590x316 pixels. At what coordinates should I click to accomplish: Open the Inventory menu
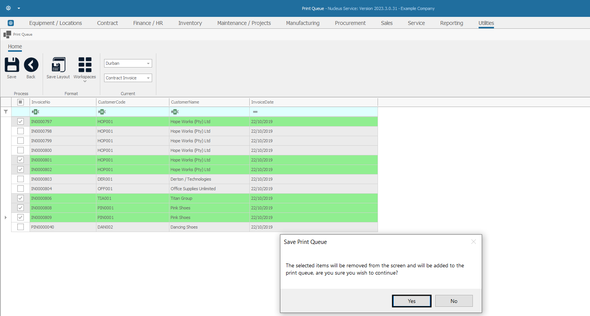point(190,23)
